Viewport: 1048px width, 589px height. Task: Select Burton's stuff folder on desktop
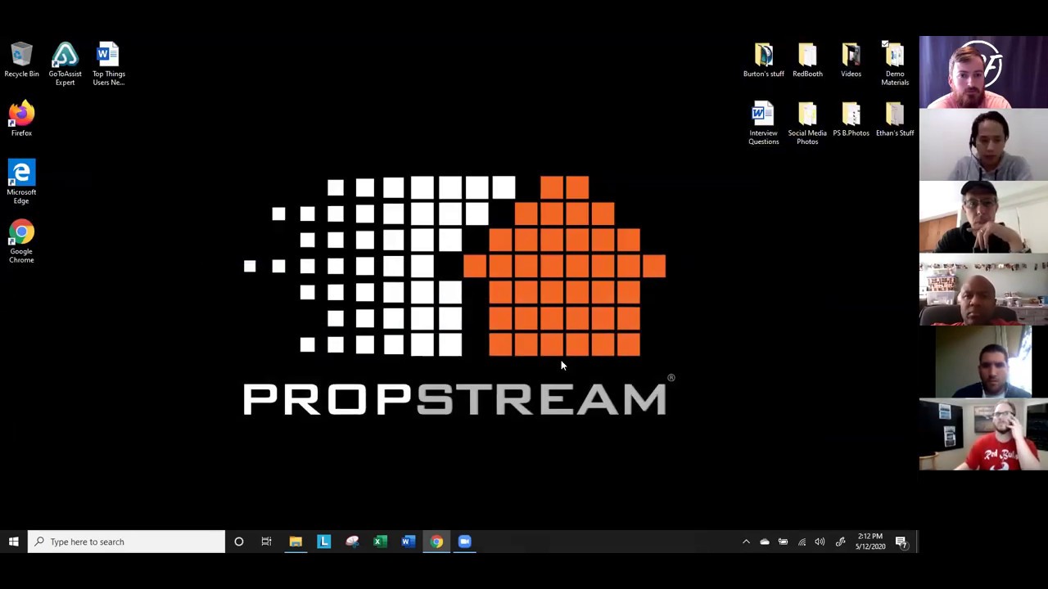(763, 61)
